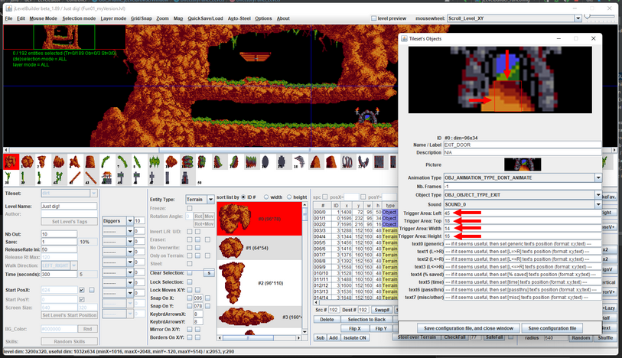Select sort list by ID # radio
622x358 pixels.
pyautogui.click(x=243, y=197)
